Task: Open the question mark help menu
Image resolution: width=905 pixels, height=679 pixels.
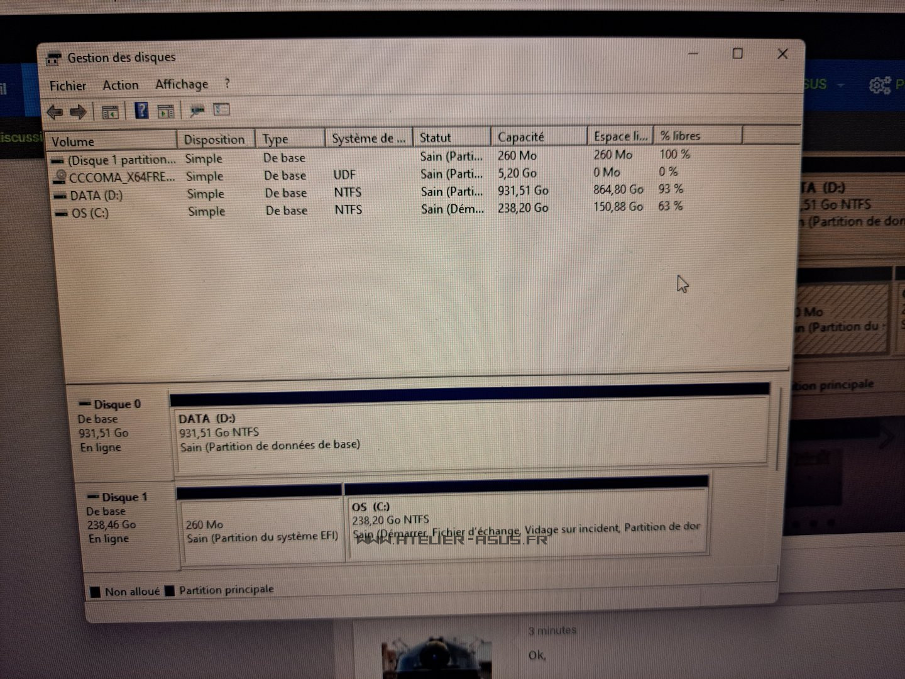Action: (x=227, y=84)
